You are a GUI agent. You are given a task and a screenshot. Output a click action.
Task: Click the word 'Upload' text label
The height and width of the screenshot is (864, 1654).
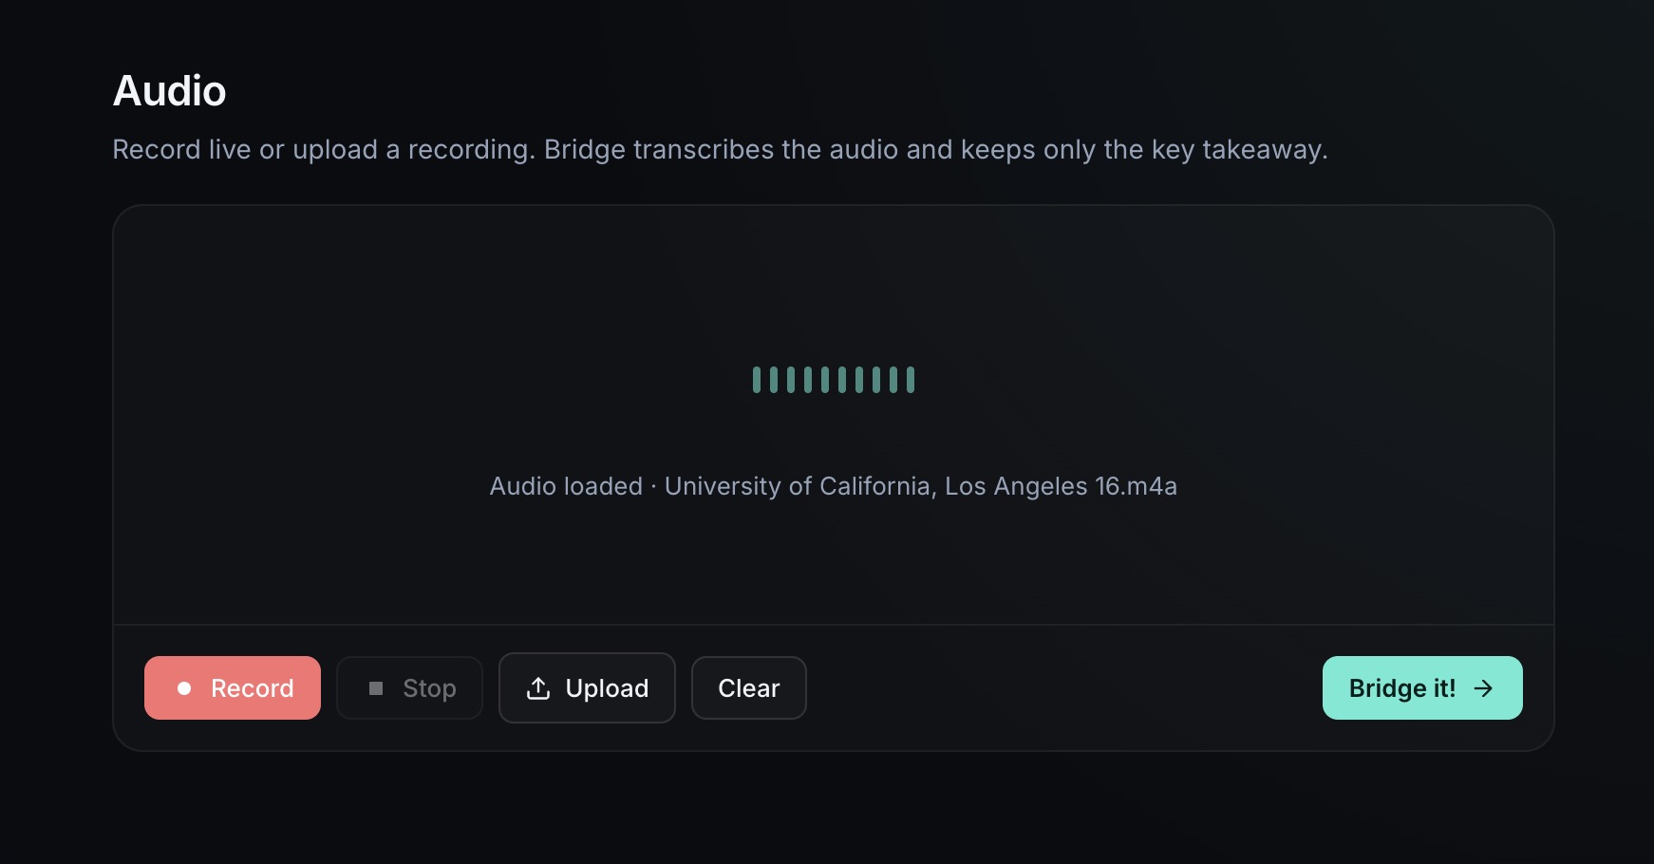pyautogui.click(x=607, y=688)
